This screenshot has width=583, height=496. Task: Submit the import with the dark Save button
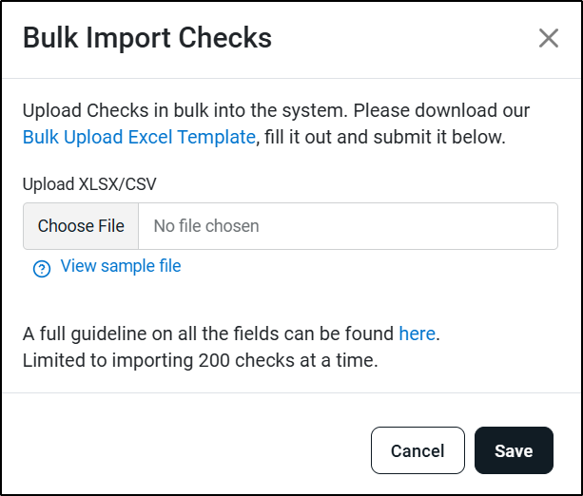point(514,450)
